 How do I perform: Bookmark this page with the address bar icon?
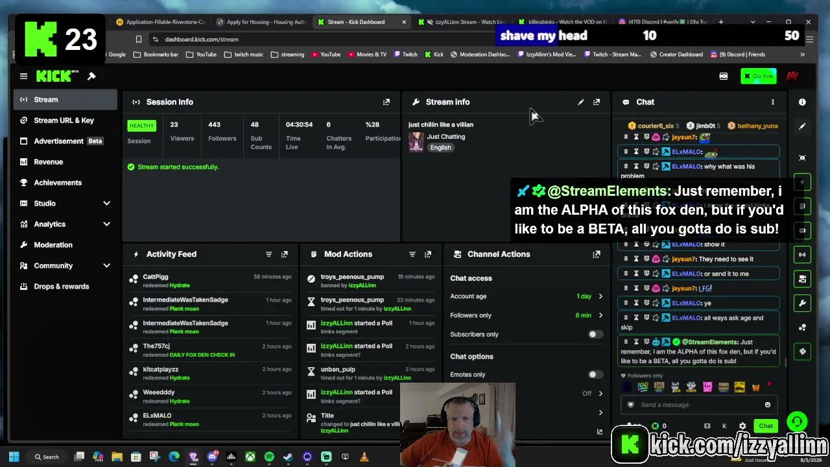(138, 40)
